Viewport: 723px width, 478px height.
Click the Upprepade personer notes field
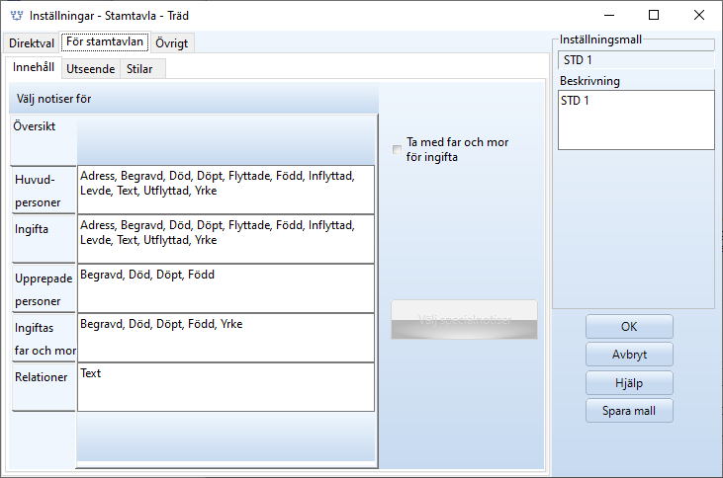click(226, 288)
